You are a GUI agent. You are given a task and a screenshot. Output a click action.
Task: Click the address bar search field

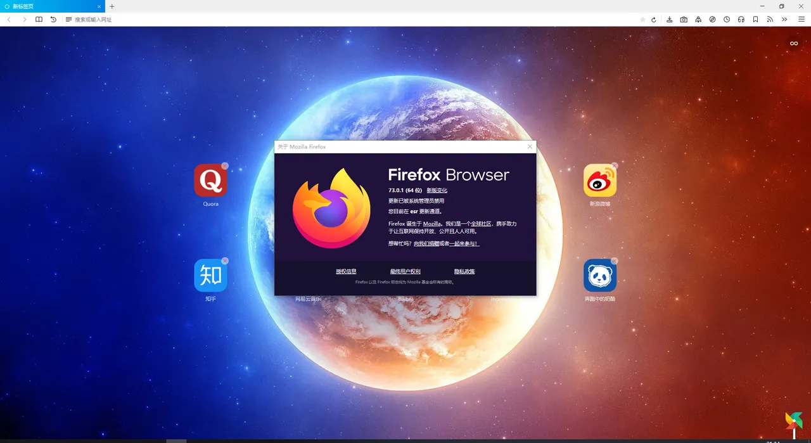coord(355,20)
